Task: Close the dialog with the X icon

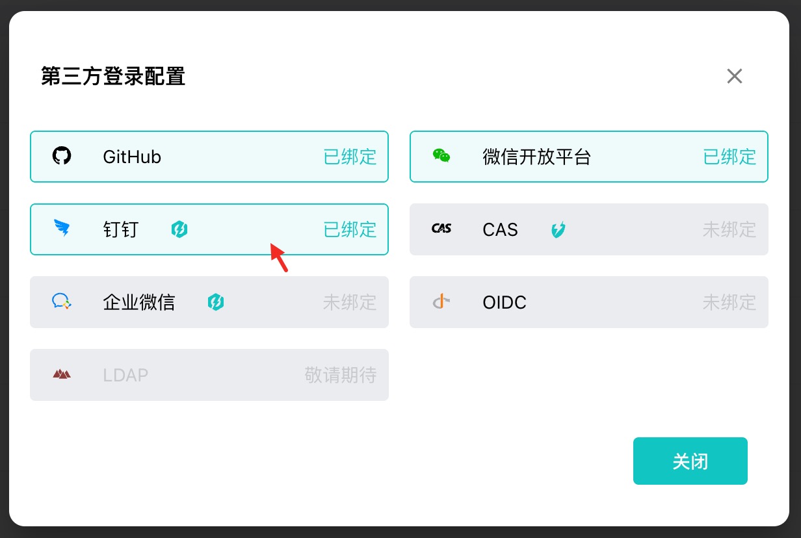Action: coord(735,76)
